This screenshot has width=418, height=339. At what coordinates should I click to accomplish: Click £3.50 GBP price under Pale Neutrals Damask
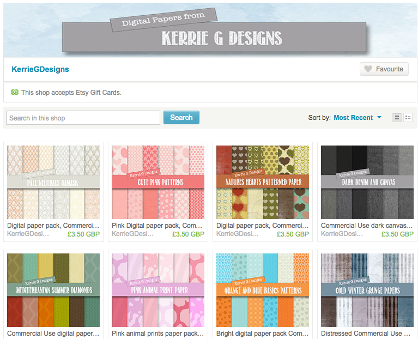coord(83,234)
